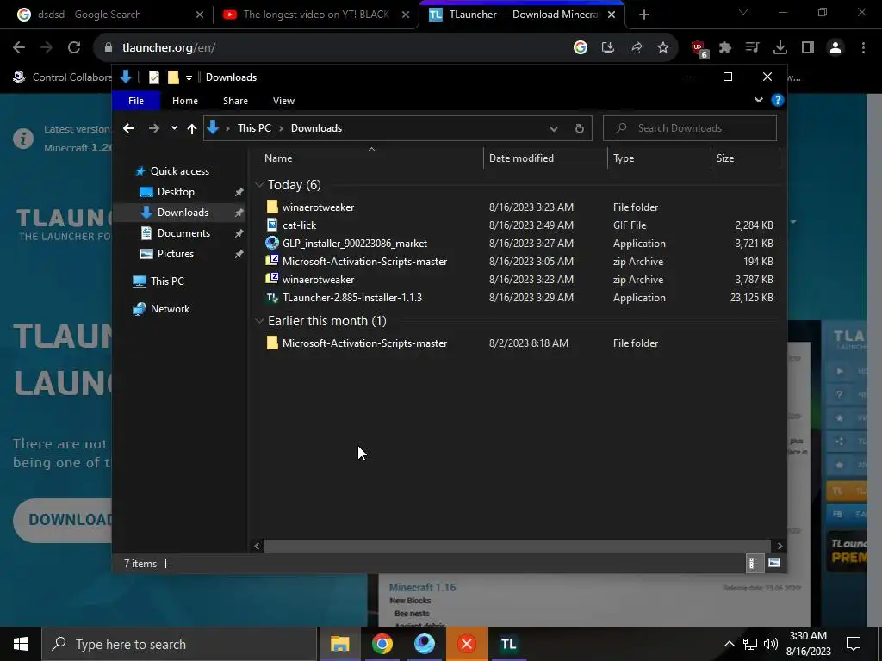Screen dimensions: 882x661
Task: Switch to the YouTube longest video tab
Action: 315,15
